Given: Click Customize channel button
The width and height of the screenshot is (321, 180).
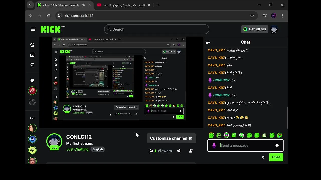Looking at the screenshot, I should (171, 138).
